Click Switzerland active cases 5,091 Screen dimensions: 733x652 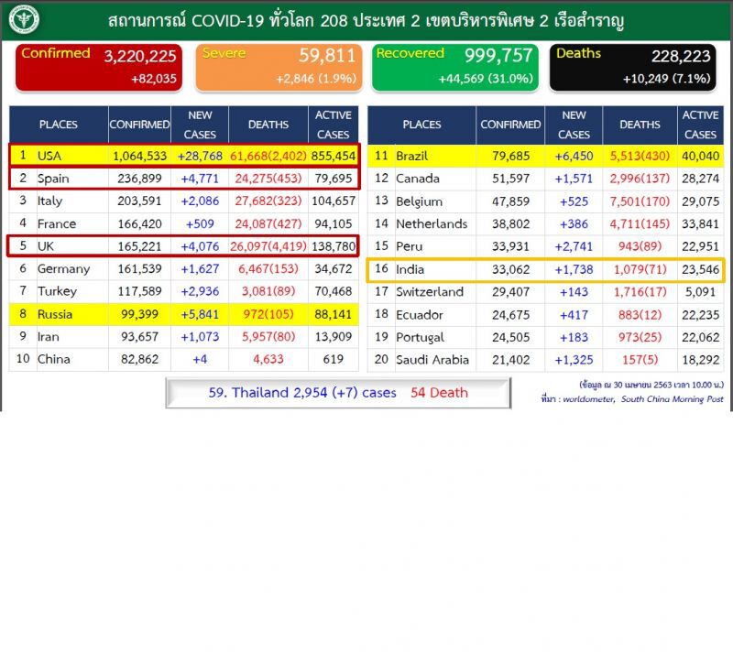[x=700, y=292]
